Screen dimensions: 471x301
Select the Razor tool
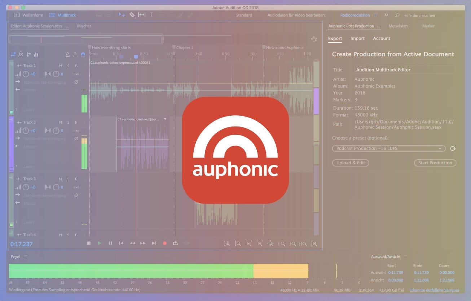point(132,15)
